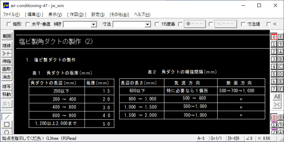This screenshot has height=142, width=284.
Task: Open the [作図(D)] menu
Action: point(77,15)
